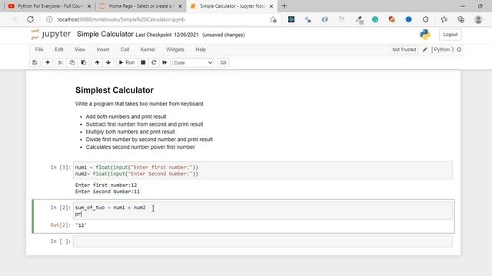Click the Last Checkpoint text

coord(167,34)
